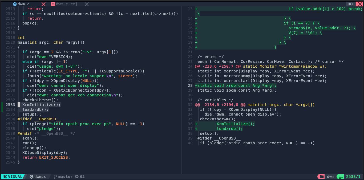364x180 pixels.
Task: Click the "usage: dwm [-v]" string
Action: pos(58,66)
